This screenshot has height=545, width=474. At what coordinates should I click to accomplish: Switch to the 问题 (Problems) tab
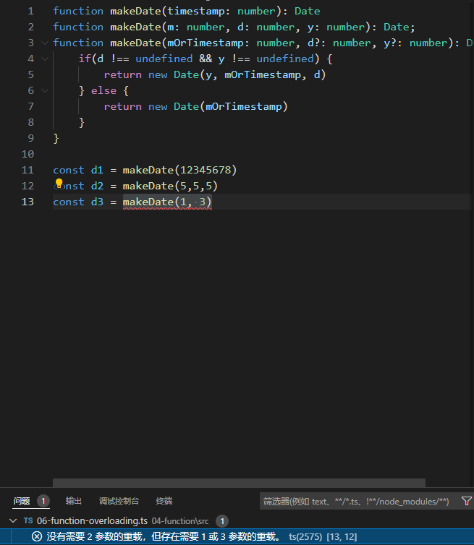click(x=22, y=501)
